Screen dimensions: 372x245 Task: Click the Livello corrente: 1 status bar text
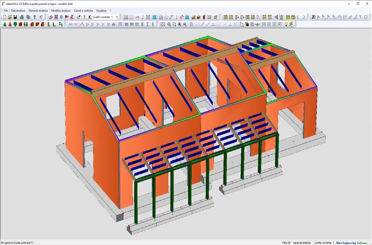(x=324, y=243)
